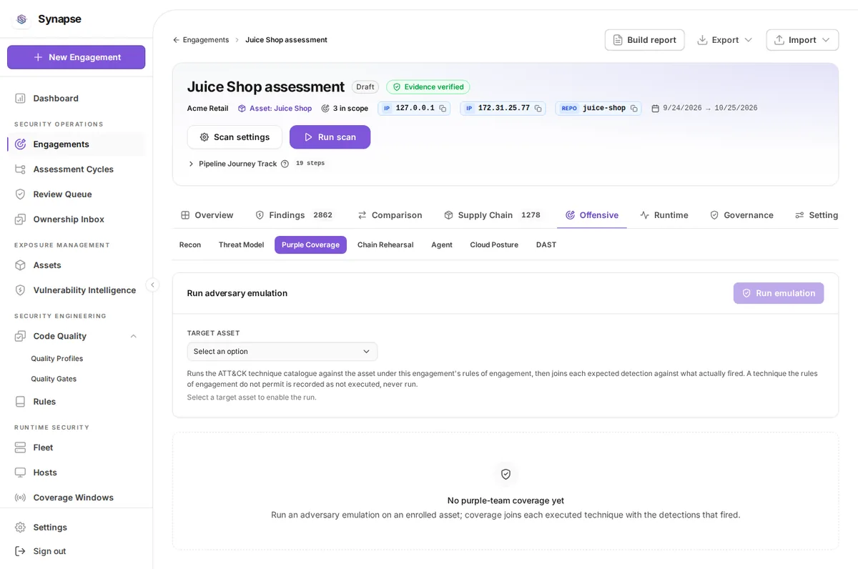Open Scan settings

[235, 137]
